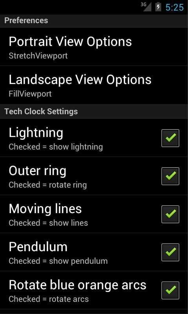Tap the battery charging icon
188x314 pixels.
(158, 7)
